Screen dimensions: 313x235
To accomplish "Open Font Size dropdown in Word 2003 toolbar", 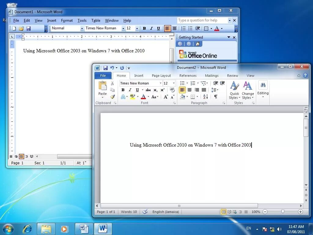I will (x=137, y=28).
